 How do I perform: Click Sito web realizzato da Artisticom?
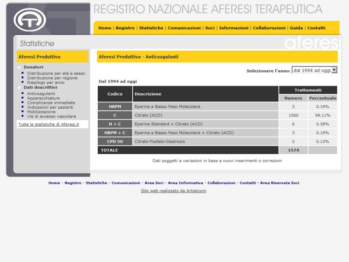click(x=173, y=191)
